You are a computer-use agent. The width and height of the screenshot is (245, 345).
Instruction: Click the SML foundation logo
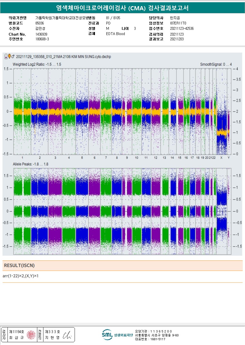pos(107,335)
